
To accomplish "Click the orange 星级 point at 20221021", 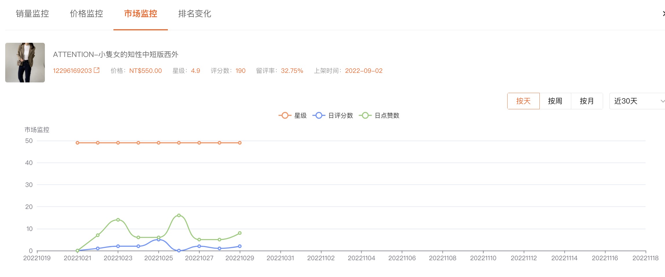I will (78, 143).
